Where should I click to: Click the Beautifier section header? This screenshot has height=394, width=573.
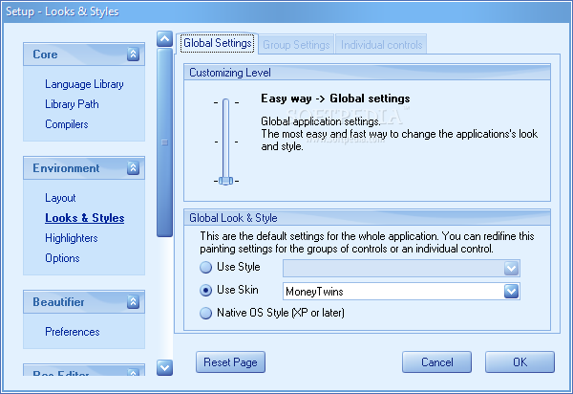pos(84,302)
